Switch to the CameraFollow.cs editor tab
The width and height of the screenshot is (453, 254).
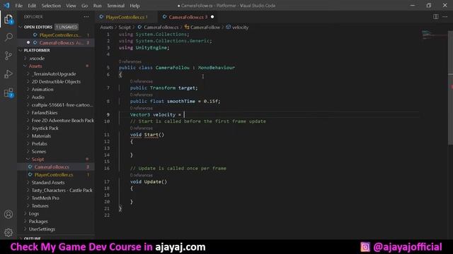(188, 17)
